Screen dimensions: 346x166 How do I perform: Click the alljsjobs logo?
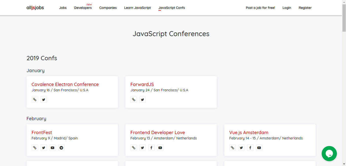point(35,8)
